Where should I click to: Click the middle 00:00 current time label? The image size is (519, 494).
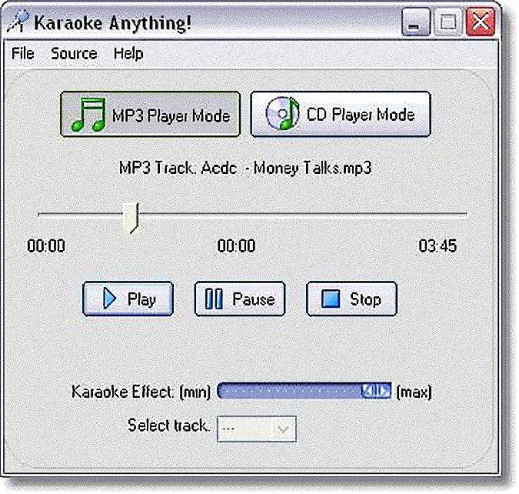tap(236, 245)
